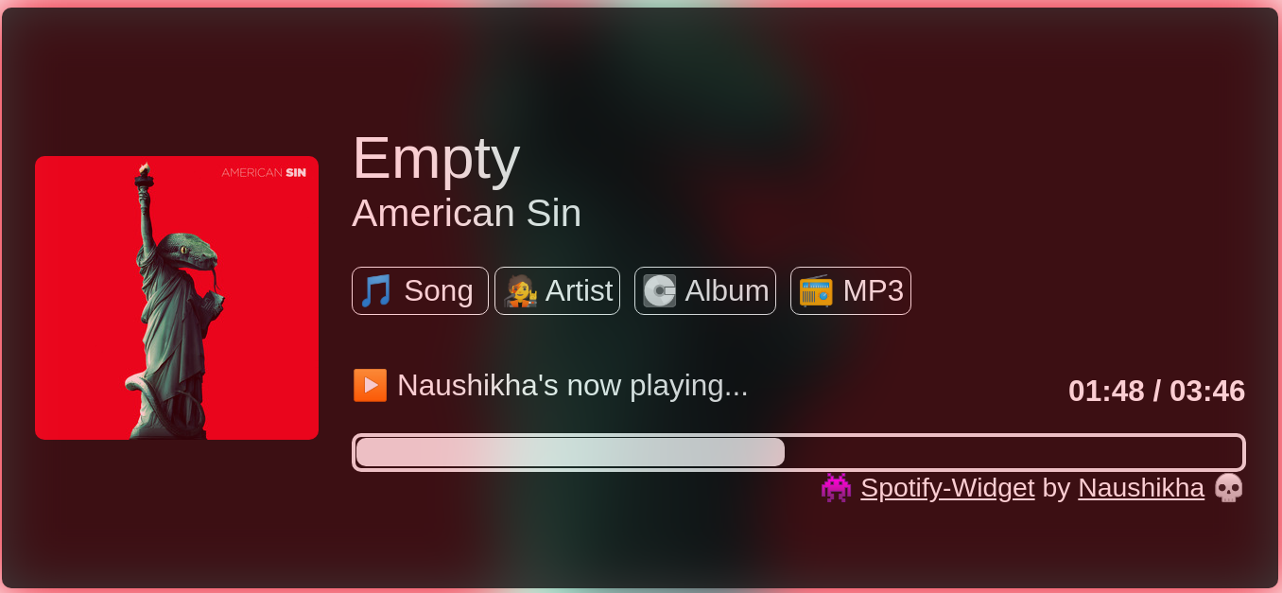Click the skull emoji icon
The image size is (1282, 593).
[x=1228, y=488]
